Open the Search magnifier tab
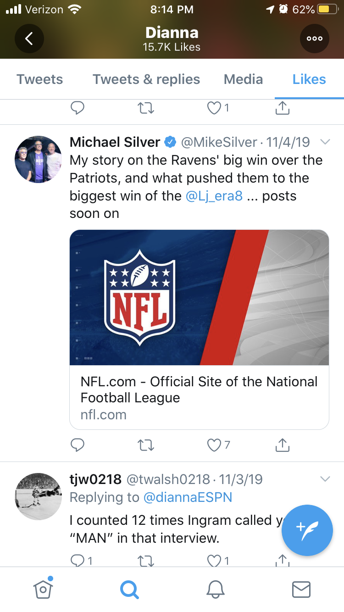This screenshot has height=612, width=344. [129, 589]
